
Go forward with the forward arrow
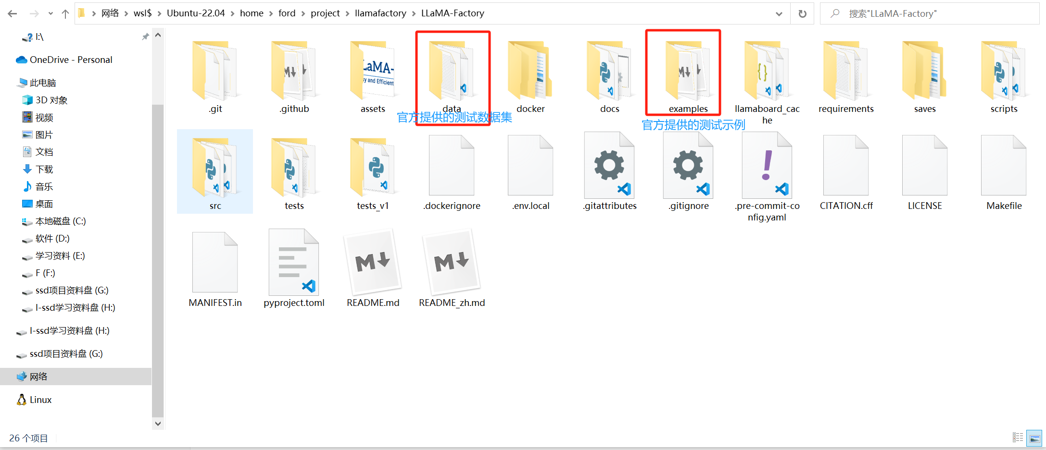(34, 13)
